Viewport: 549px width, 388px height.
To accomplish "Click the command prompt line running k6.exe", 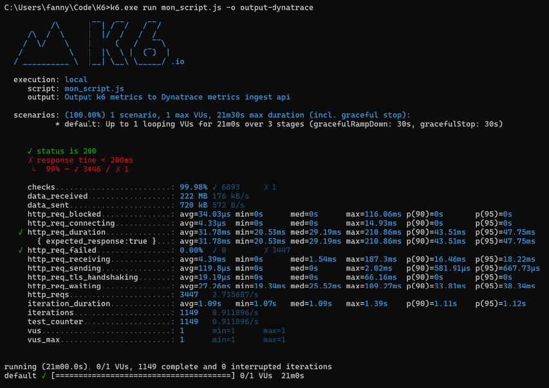I will coord(164,6).
